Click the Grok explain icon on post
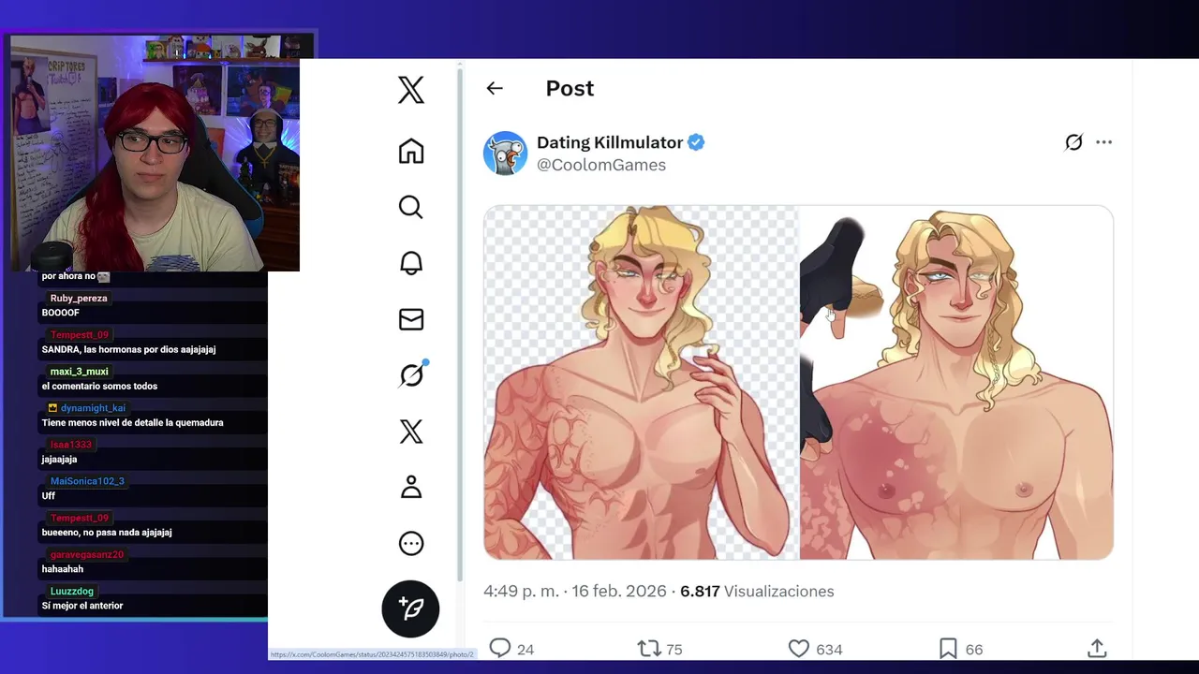 pos(1073,142)
